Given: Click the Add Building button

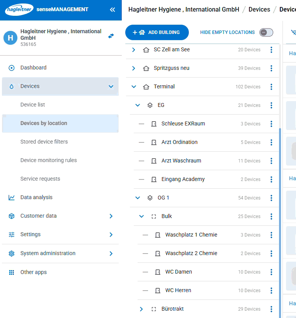Looking at the screenshot, I should click(157, 32).
